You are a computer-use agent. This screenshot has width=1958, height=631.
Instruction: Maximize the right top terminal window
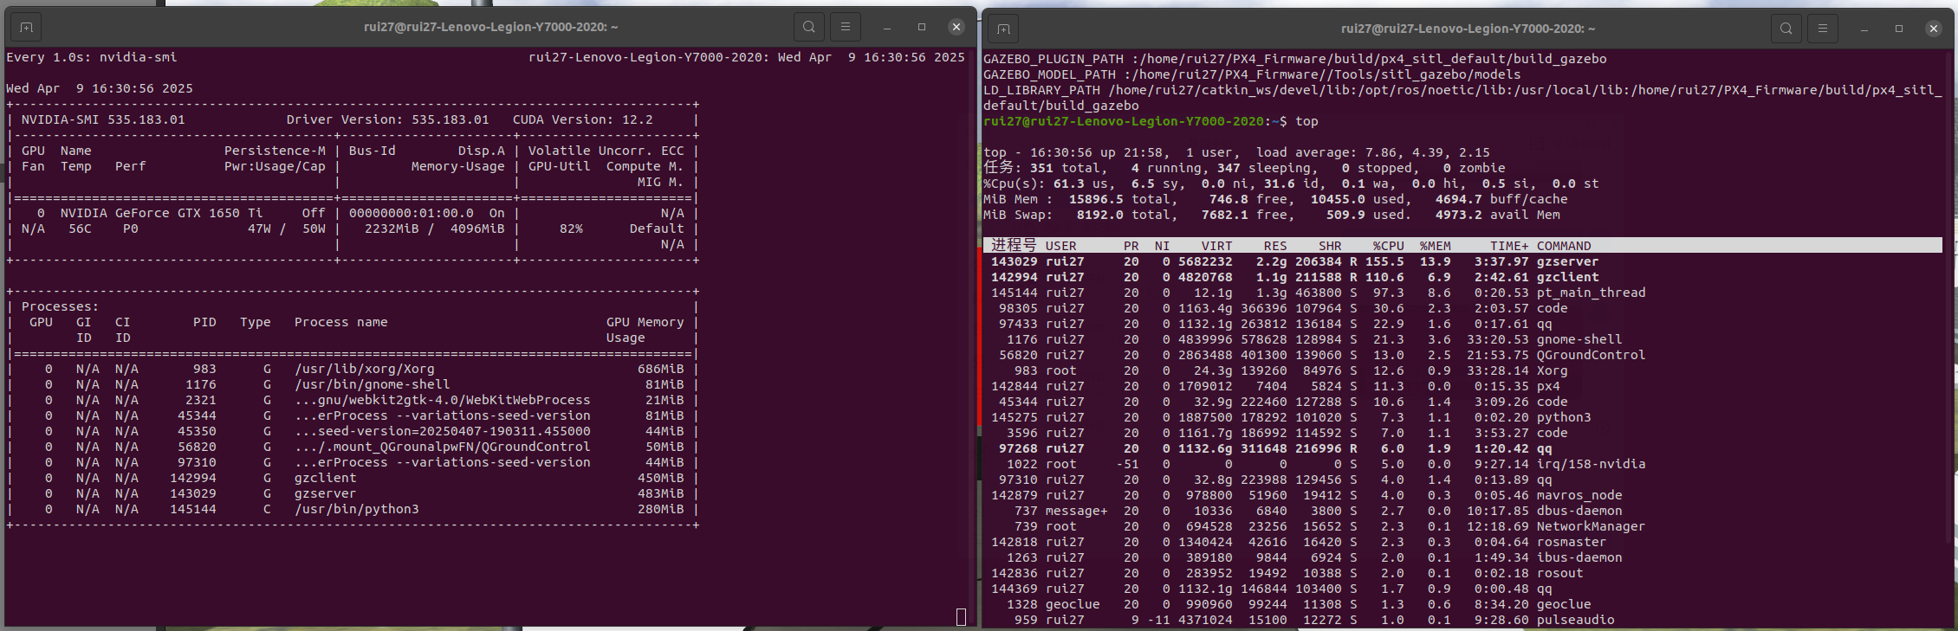1899,29
